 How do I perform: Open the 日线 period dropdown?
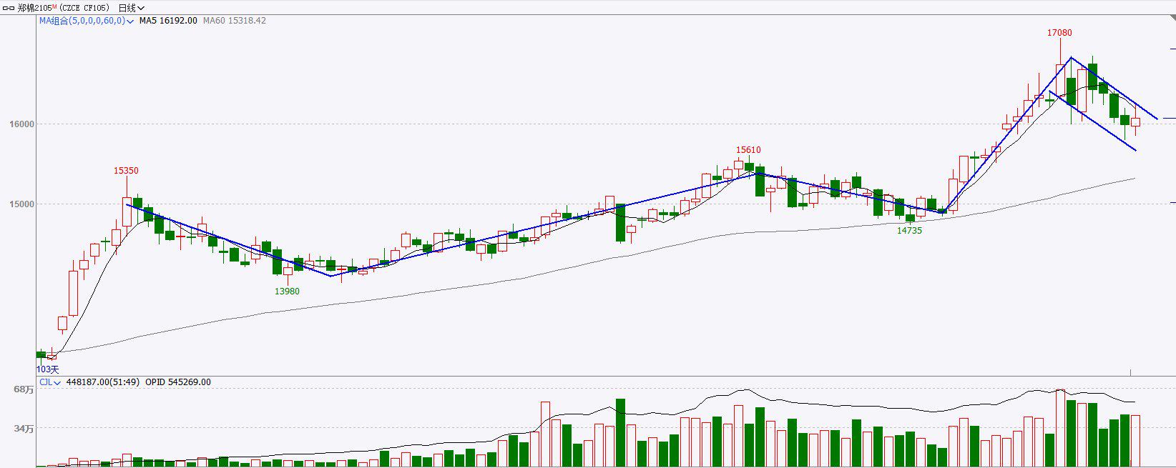131,8
